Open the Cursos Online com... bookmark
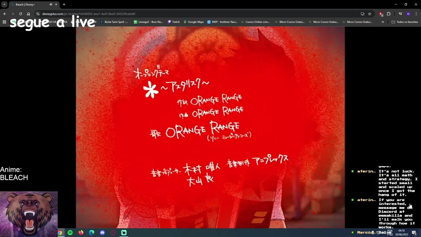 (255, 22)
